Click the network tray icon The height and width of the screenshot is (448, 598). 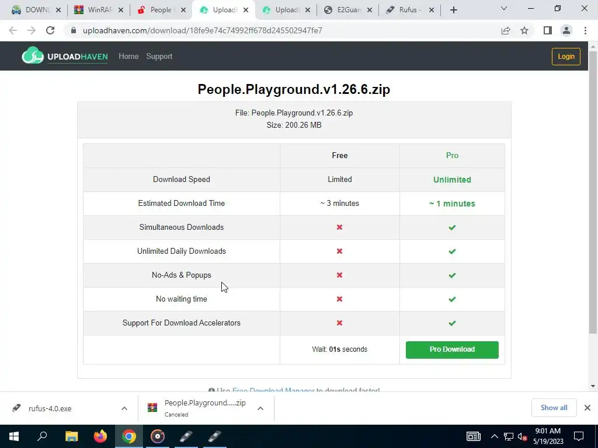[509, 436]
